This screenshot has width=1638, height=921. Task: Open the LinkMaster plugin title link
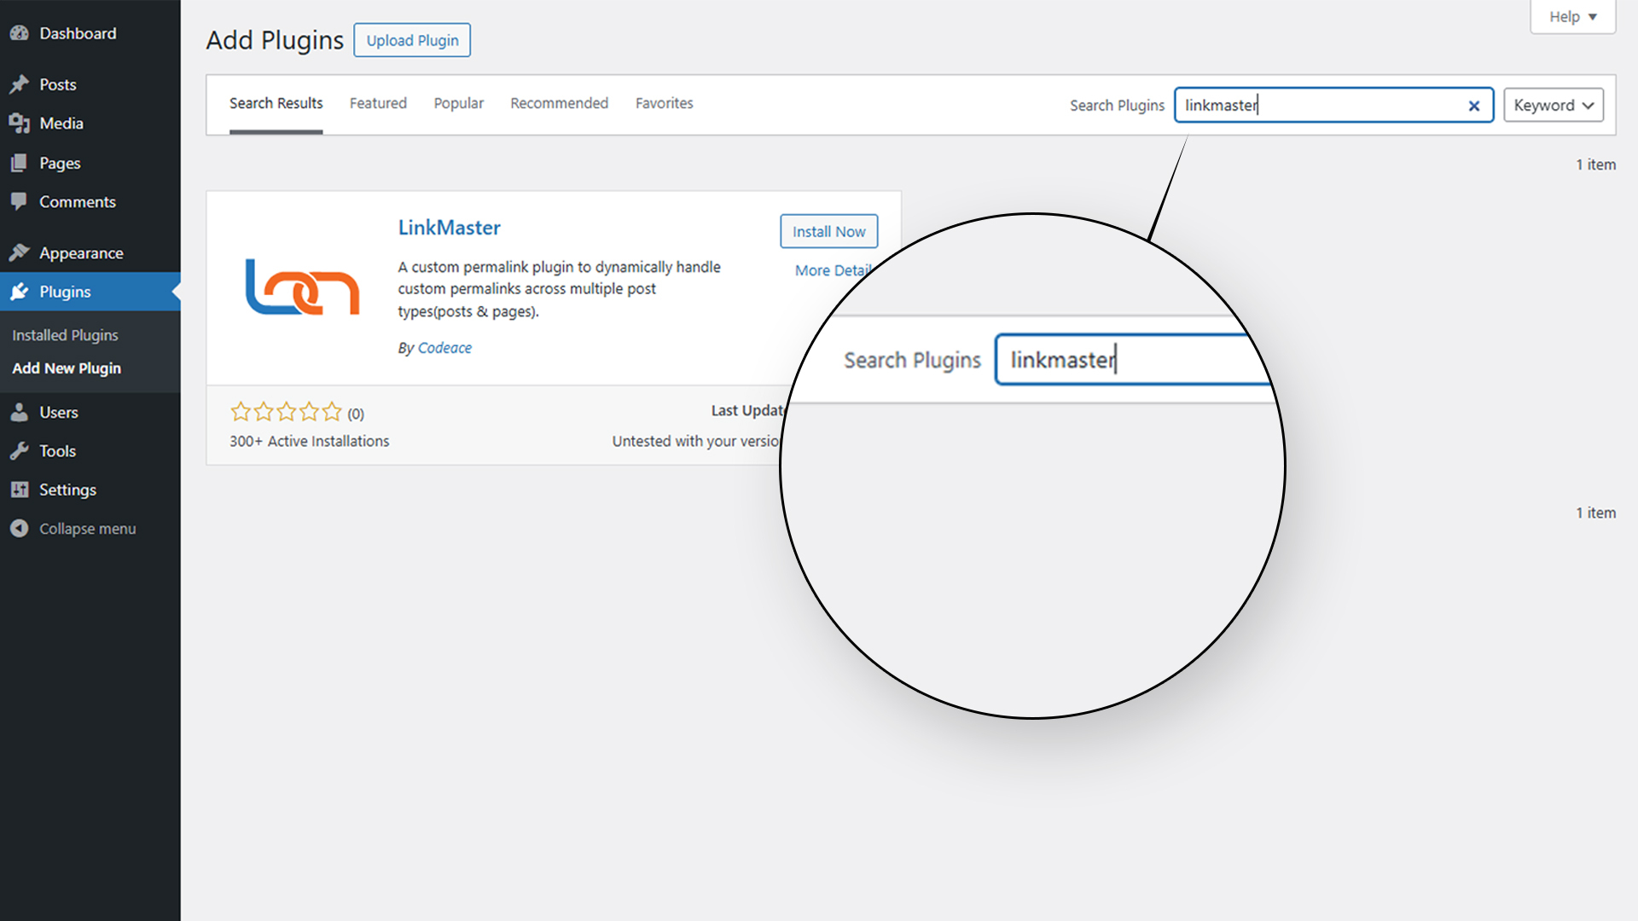(449, 228)
